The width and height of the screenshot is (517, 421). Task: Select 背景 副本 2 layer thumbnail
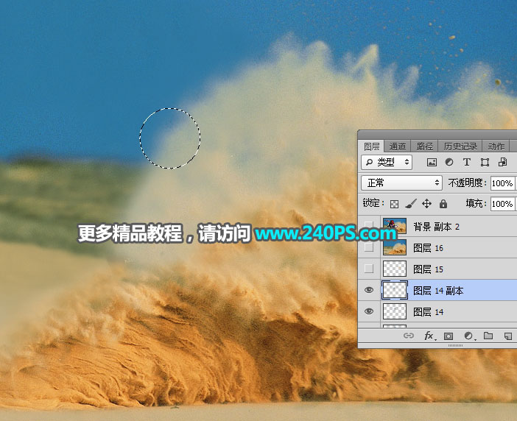[394, 226]
